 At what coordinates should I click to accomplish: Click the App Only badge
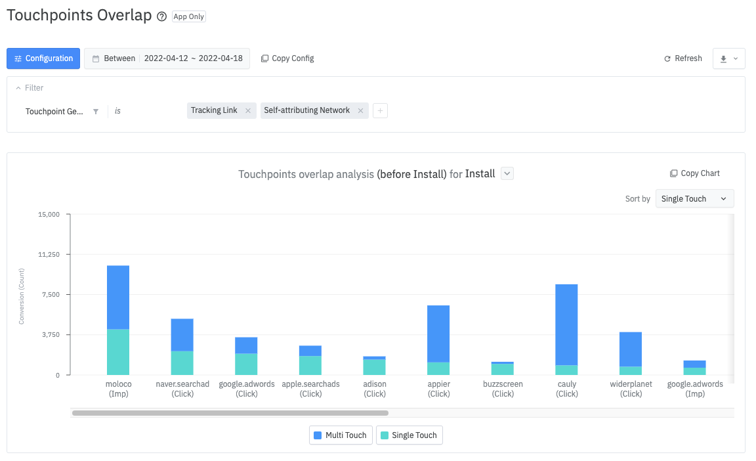click(x=188, y=16)
